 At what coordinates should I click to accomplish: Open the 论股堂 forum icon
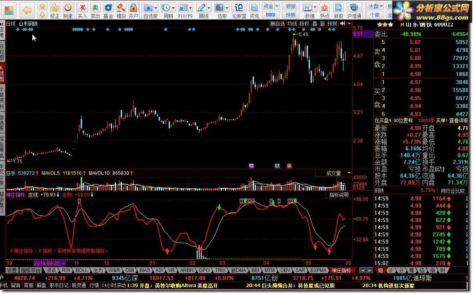click(239, 7)
